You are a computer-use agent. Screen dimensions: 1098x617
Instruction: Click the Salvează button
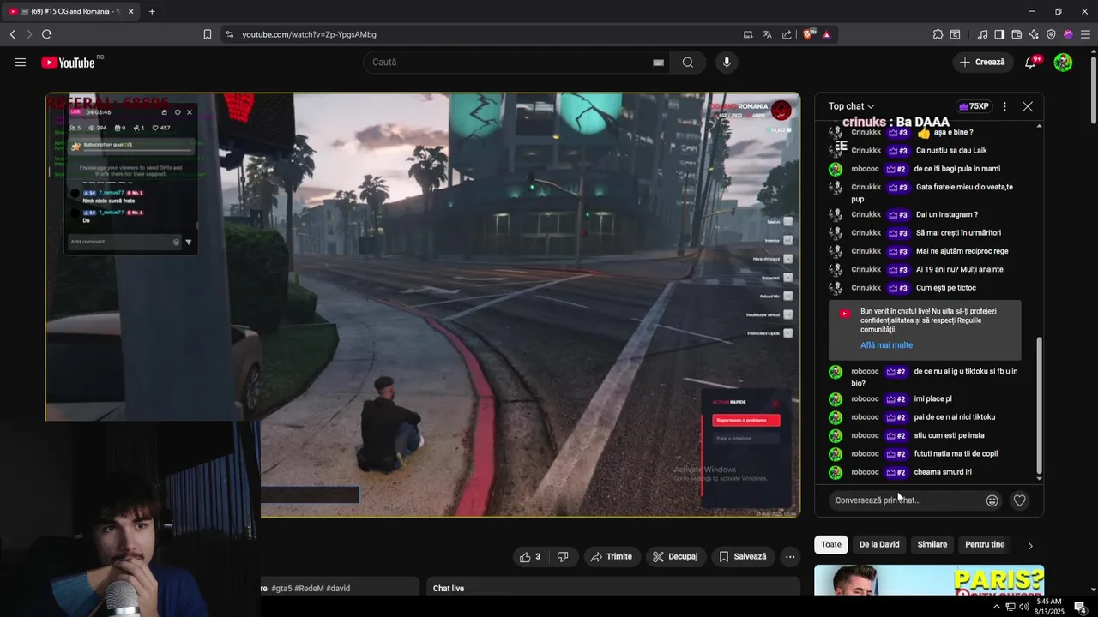tap(743, 556)
